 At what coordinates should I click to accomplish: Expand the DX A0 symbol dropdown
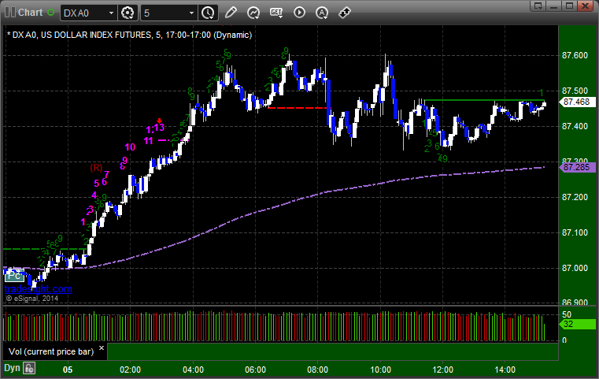coord(111,13)
